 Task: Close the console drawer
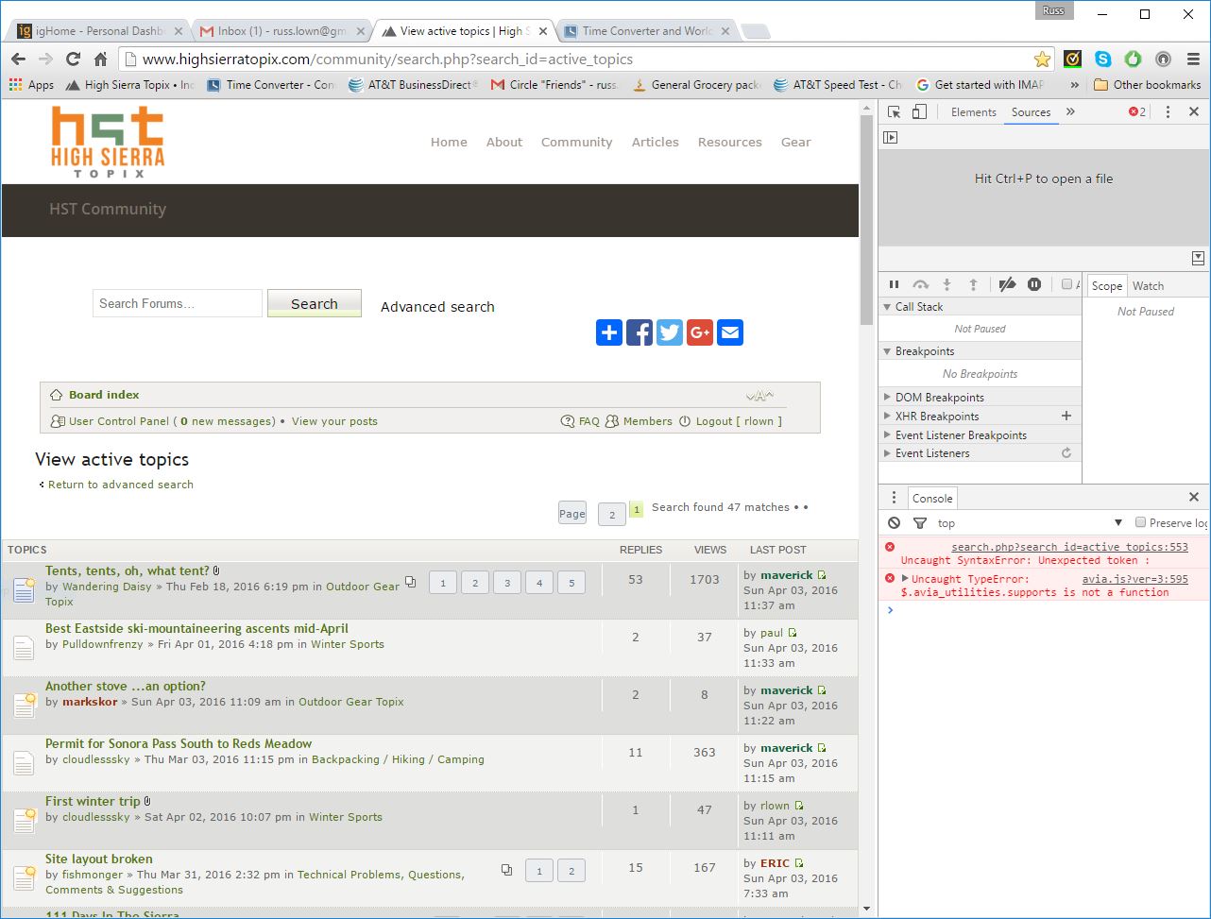(1194, 498)
